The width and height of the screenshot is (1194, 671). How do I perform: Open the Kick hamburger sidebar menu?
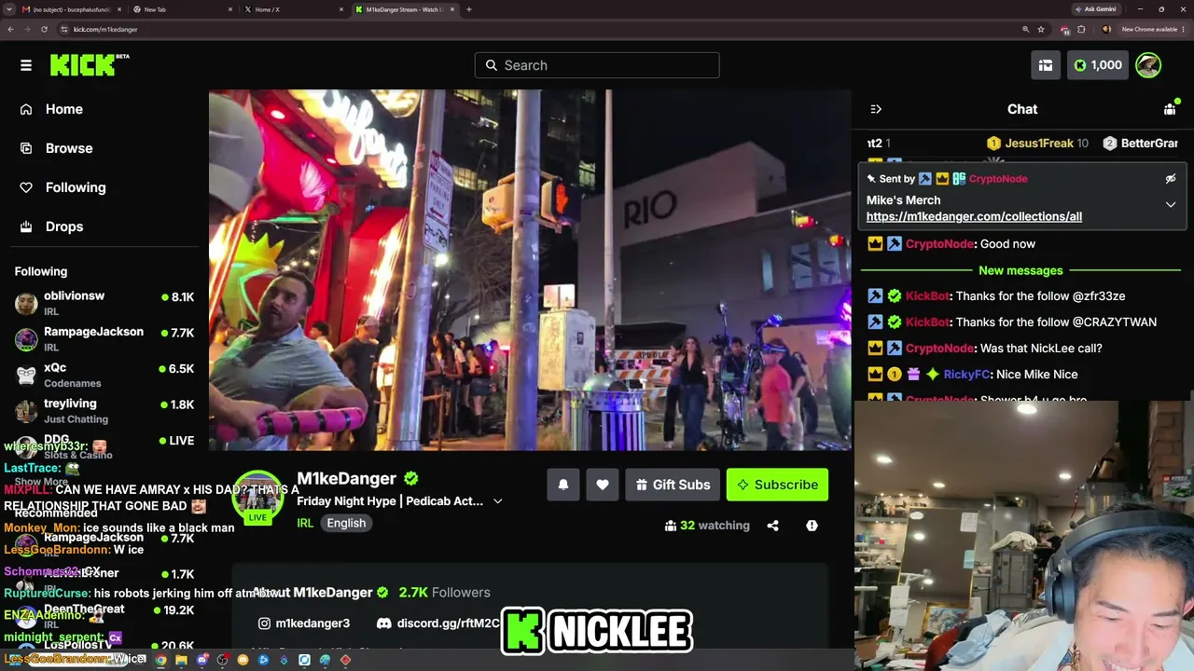pyautogui.click(x=26, y=65)
